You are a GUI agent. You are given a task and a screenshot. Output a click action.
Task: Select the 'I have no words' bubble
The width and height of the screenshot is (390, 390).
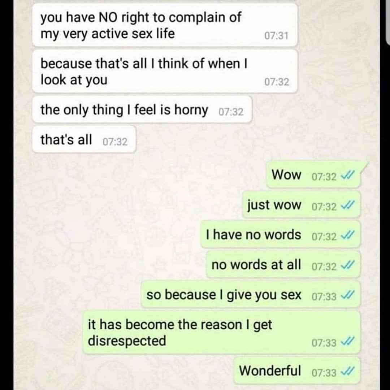(x=281, y=235)
